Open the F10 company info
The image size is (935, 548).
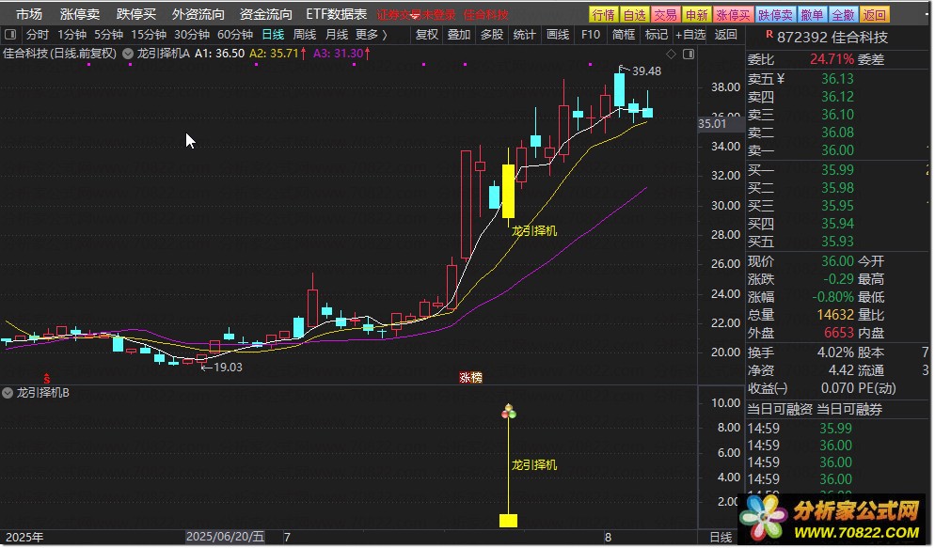pos(591,35)
